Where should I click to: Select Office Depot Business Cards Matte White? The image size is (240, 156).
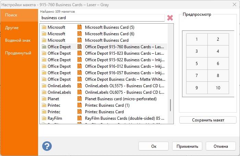[x=125, y=79]
